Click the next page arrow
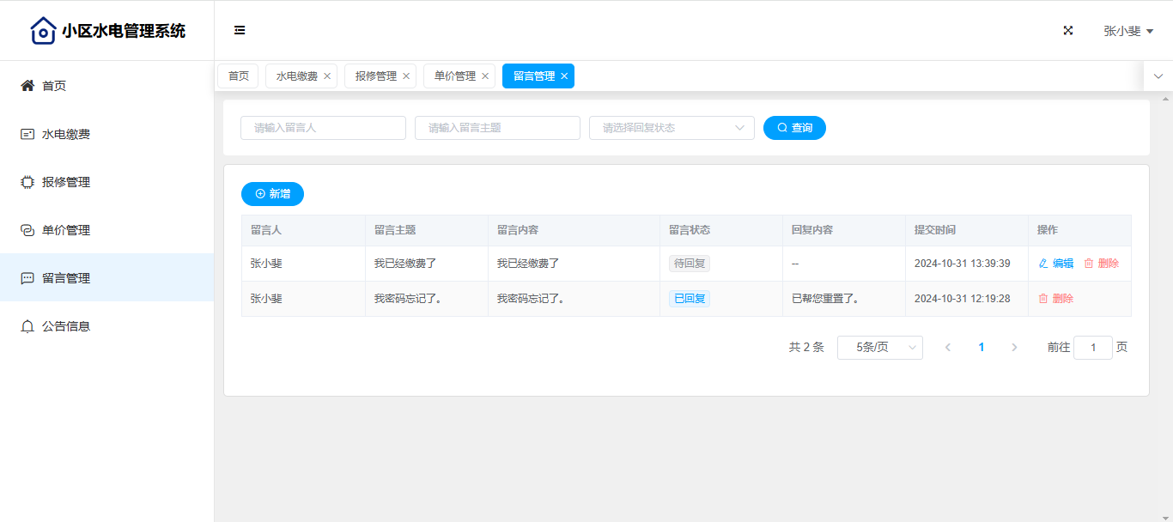This screenshot has width=1173, height=522. 1014,348
